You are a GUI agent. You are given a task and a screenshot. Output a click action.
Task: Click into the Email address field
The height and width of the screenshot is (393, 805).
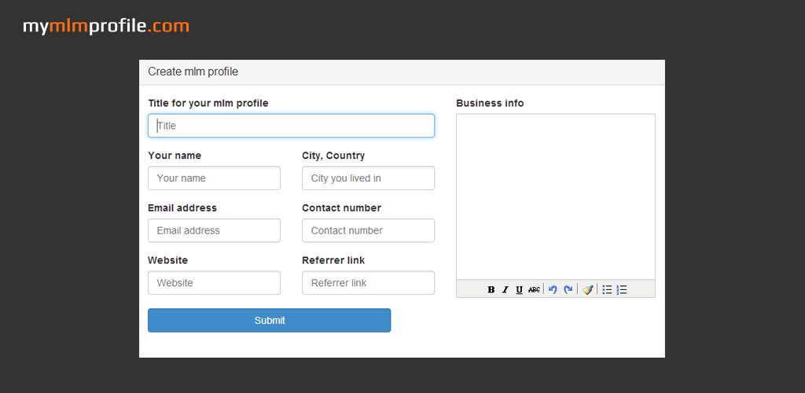coord(214,230)
